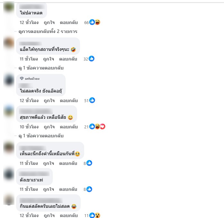Viewport: 224px width, 218px height.
Task: Click the haha emoji on the 66-reaction comment
Action: [x=98, y=22]
